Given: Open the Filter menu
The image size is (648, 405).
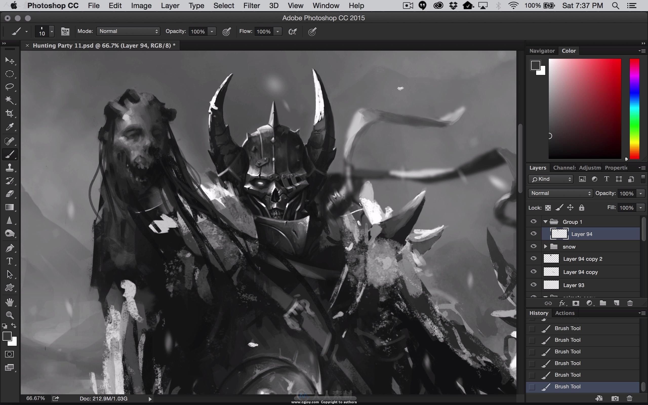Looking at the screenshot, I should click(x=251, y=6).
